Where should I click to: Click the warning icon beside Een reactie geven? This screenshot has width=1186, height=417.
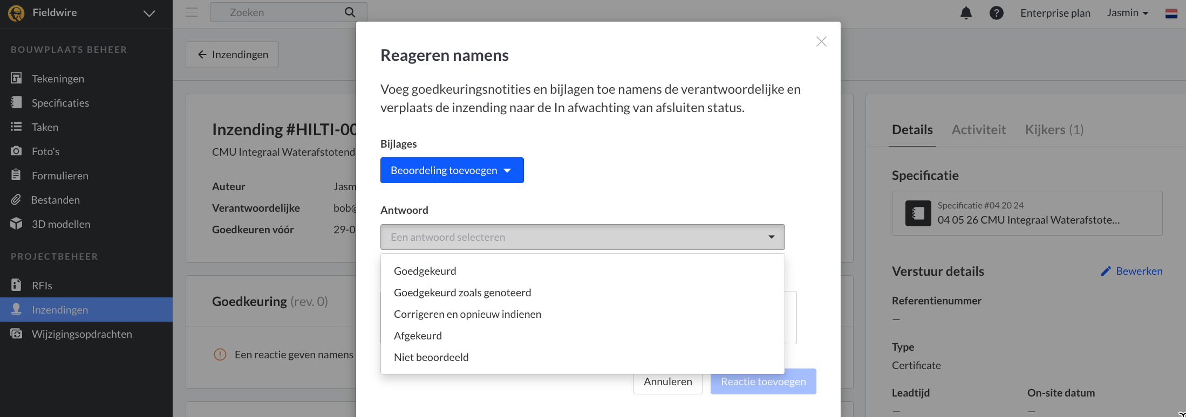[220, 355]
